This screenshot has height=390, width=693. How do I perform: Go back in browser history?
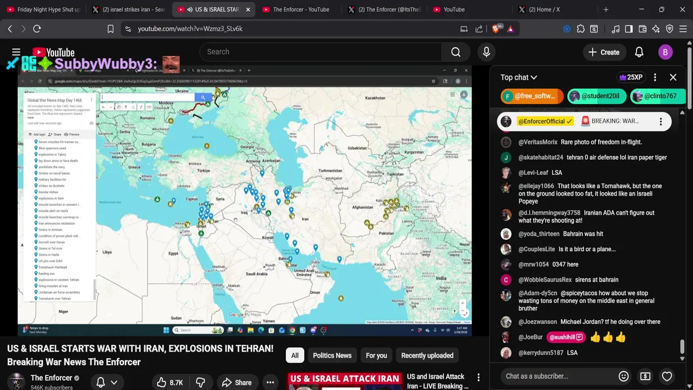(x=10, y=29)
